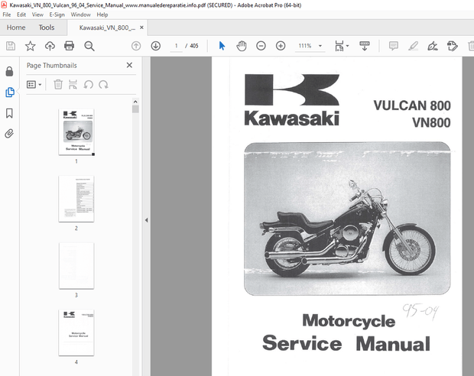
Task: Upload file to cloud icon
Action: point(50,46)
